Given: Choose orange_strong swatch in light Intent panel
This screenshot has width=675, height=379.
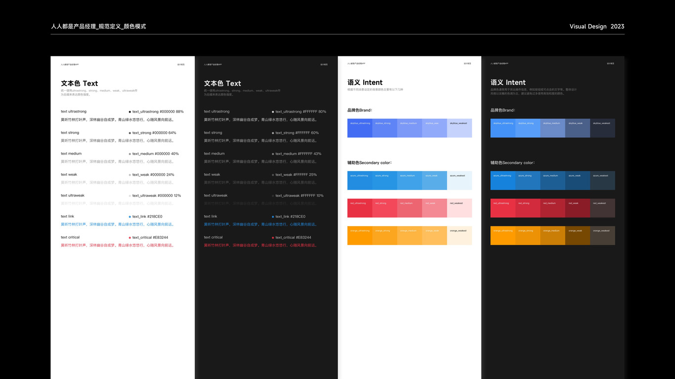Looking at the screenshot, I should (385, 235).
